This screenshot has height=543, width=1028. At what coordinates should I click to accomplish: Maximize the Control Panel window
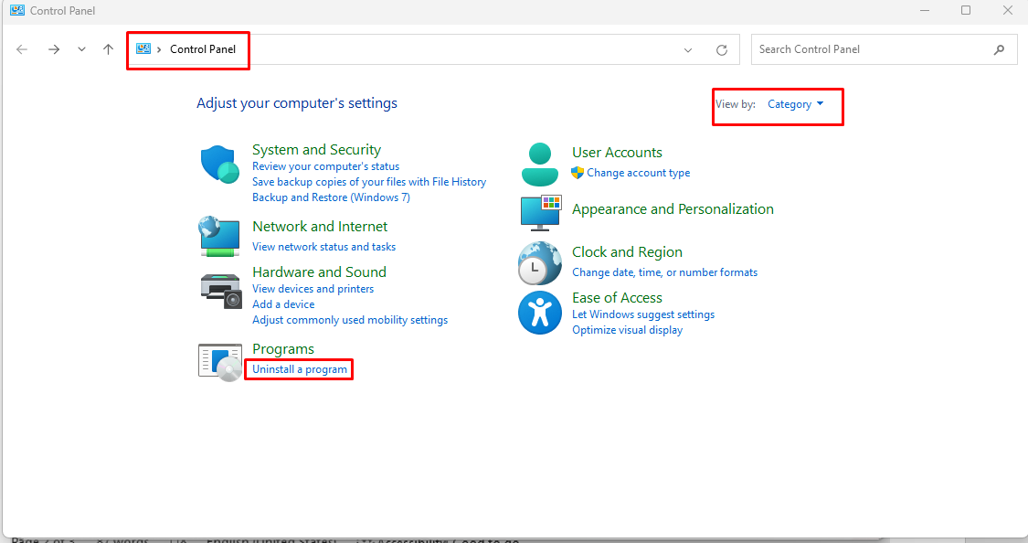point(966,10)
